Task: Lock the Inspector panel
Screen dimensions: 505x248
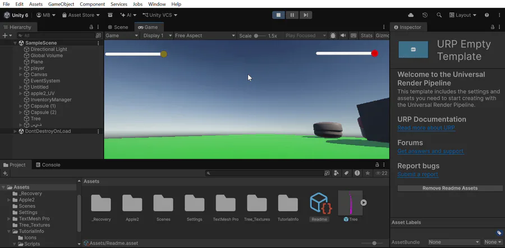Action: pyautogui.click(x=493, y=27)
